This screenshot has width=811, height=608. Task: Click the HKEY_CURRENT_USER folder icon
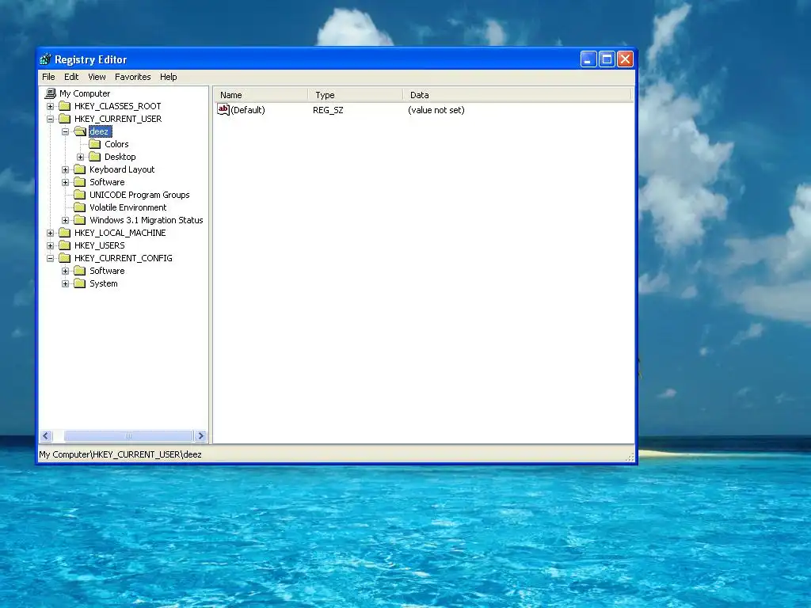tap(65, 119)
